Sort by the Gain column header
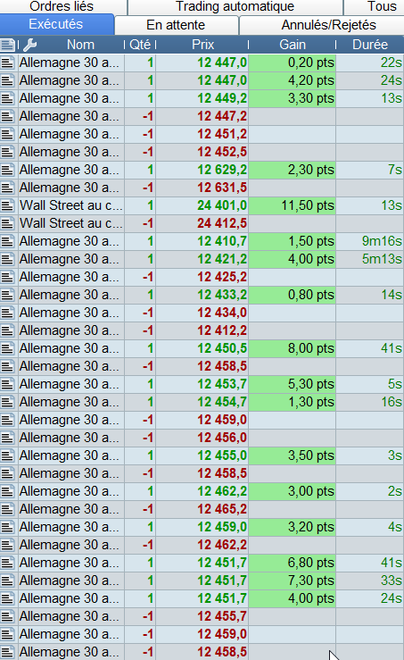The image size is (404, 660). coord(293,45)
